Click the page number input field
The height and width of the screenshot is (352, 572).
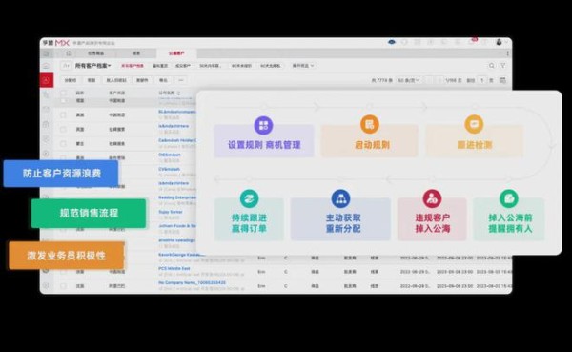pos(482,80)
